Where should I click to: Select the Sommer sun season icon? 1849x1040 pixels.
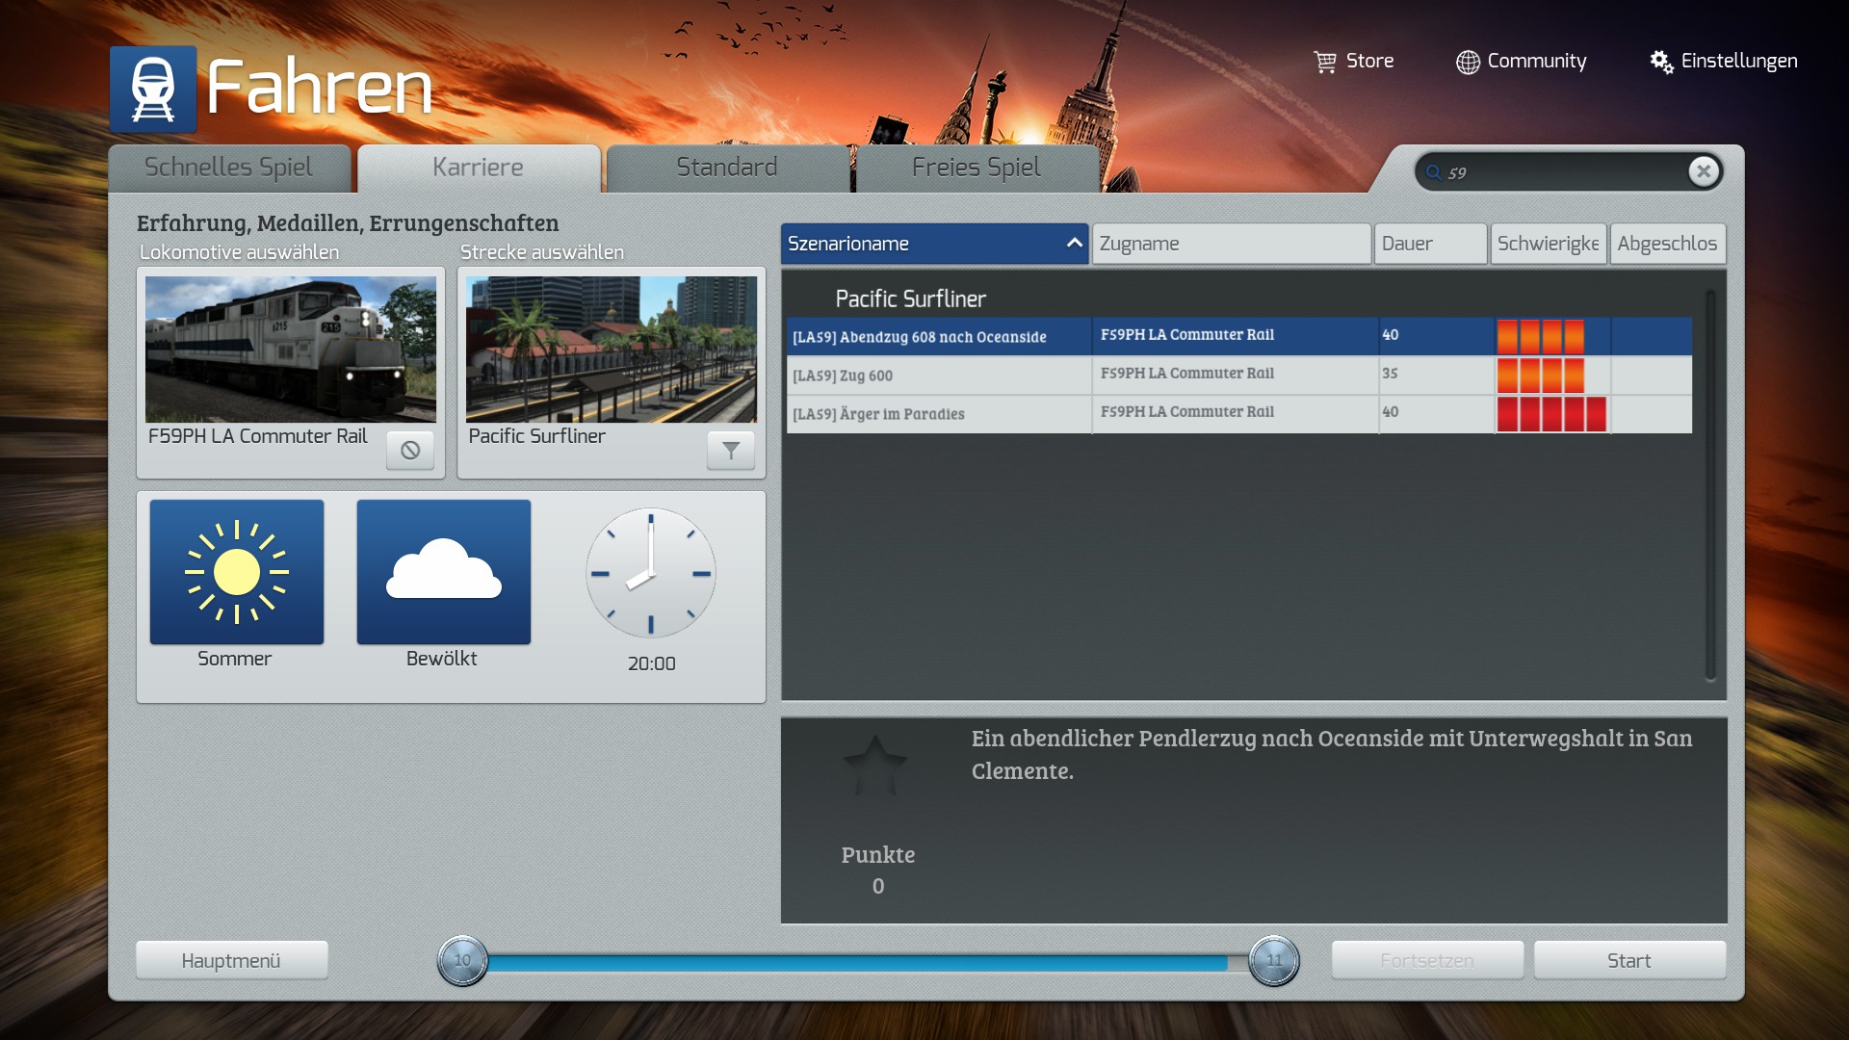click(237, 572)
